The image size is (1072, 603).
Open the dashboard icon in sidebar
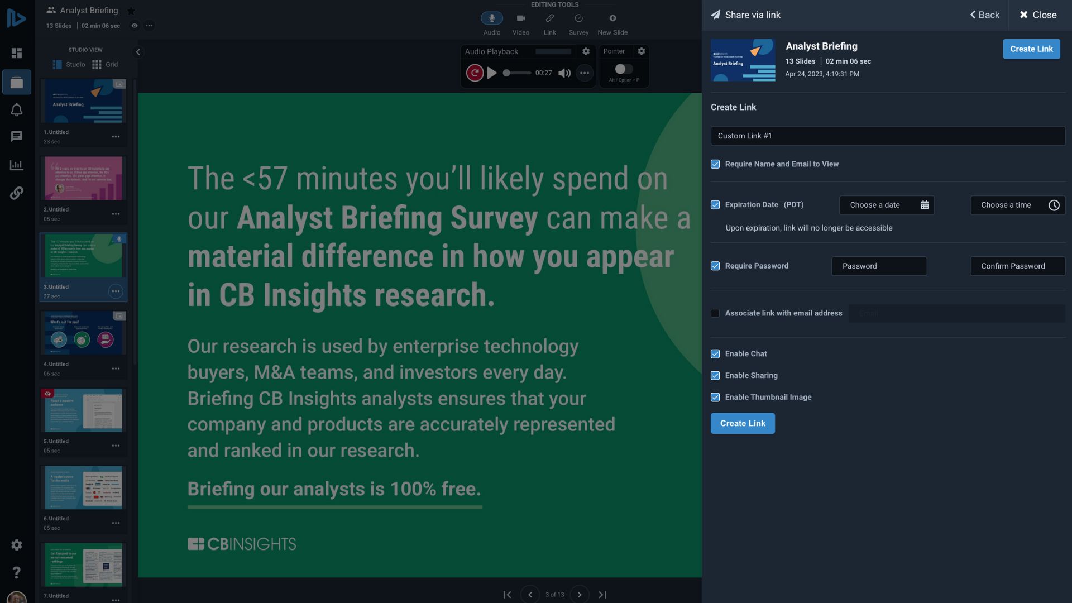17,53
